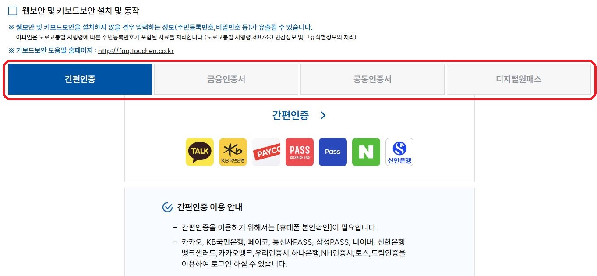Open the 공동인증서 tab
Image resolution: width=597 pixels, height=276 pixels.
pyautogui.click(x=372, y=79)
